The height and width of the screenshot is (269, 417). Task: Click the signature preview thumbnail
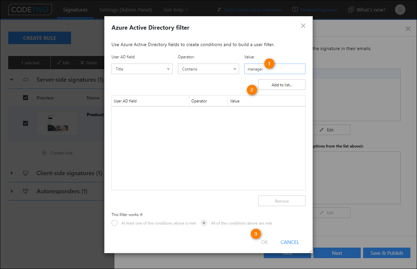[x=57, y=123]
